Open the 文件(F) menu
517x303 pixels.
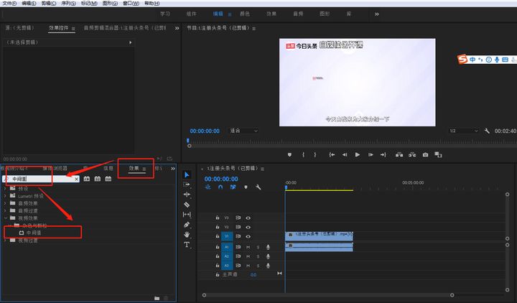pyautogui.click(x=9, y=4)
